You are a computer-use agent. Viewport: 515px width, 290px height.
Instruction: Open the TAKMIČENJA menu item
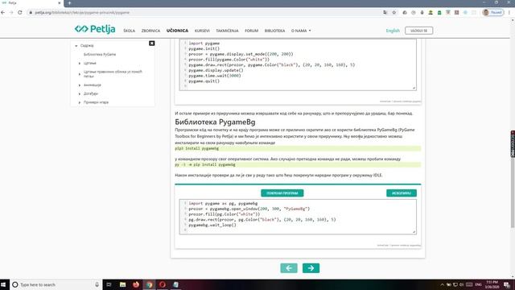click(227, 31)
